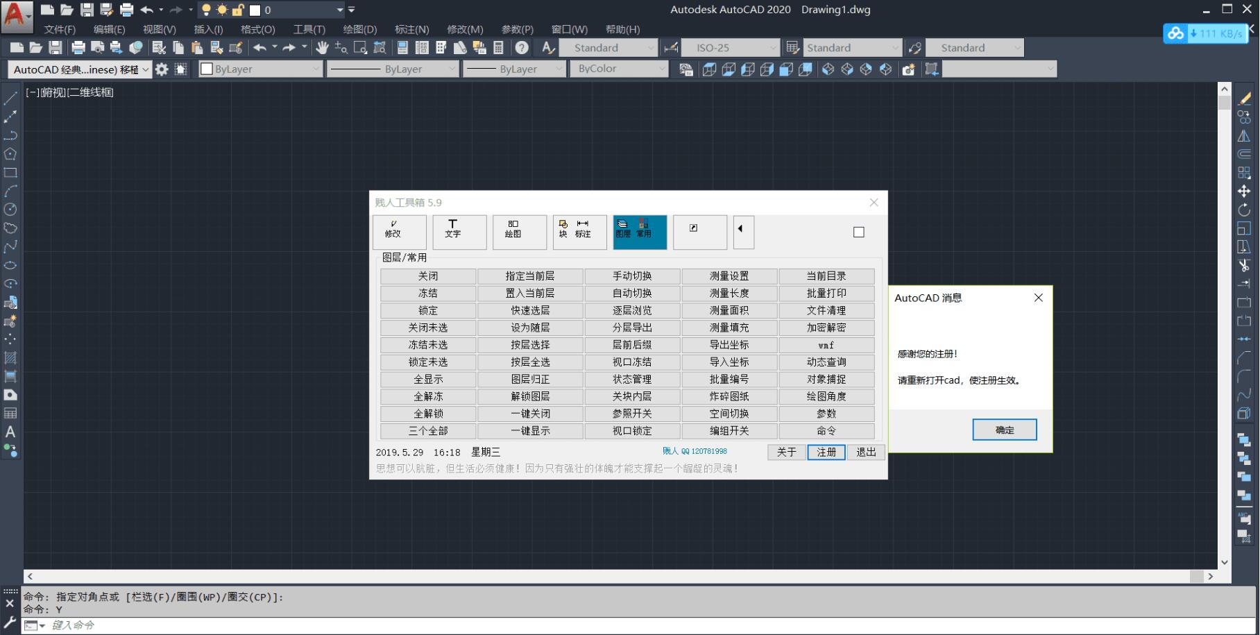Open the empty named view dropdown
1260x635 pixels.
999,69
